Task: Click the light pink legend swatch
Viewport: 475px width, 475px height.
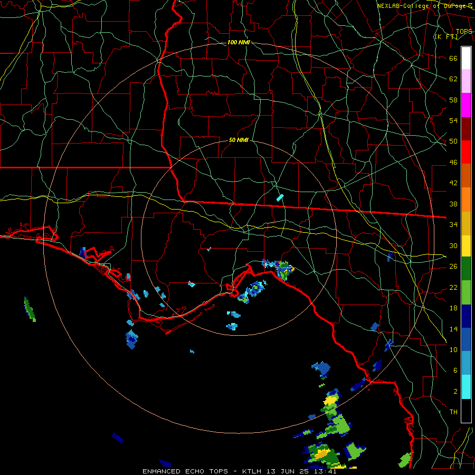Action: pos(466,81)
